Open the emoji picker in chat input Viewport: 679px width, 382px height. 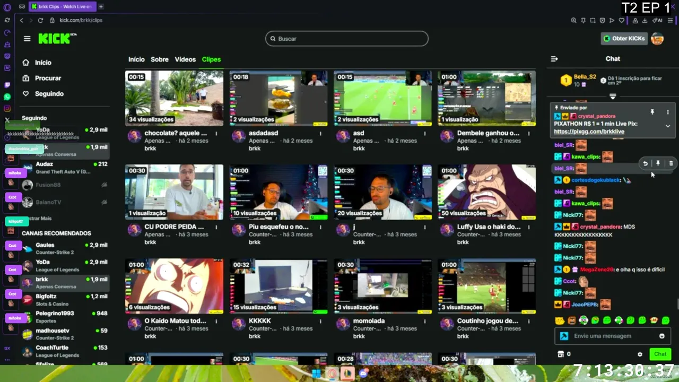pyautogui.click(x=662, y=336)
